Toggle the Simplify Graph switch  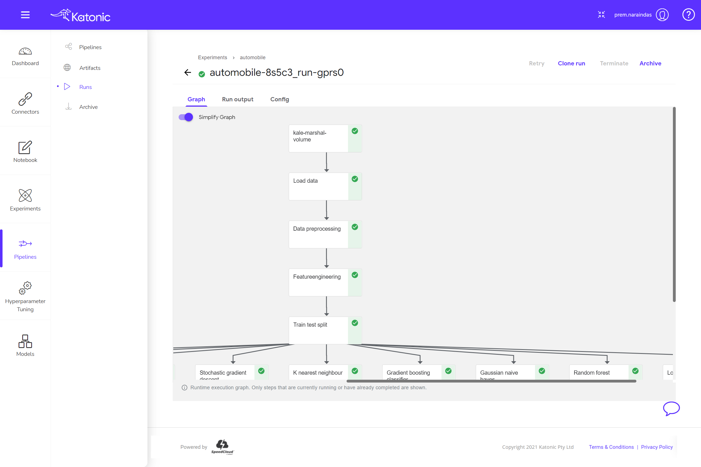(x=186, y=117)
